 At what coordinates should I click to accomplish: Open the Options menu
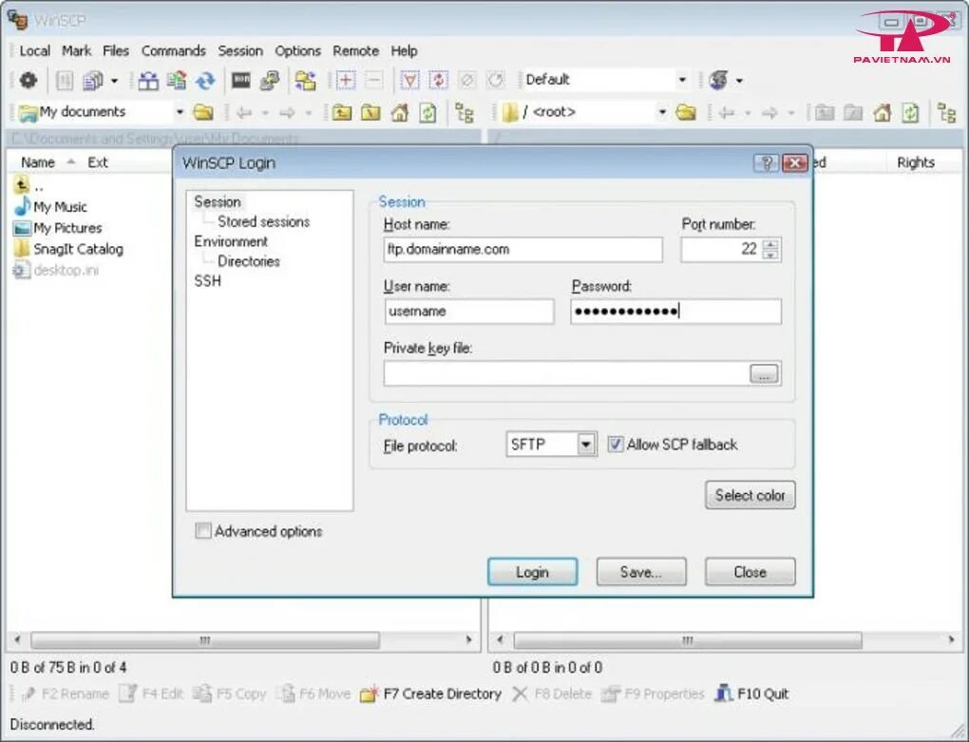pyautogui.click(x=297, y=50)
